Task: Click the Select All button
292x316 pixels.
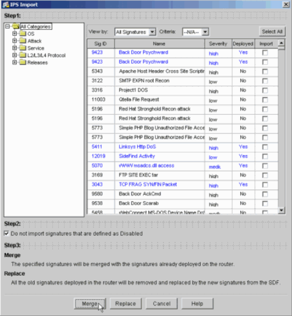Action: click(x=272, y=31)
